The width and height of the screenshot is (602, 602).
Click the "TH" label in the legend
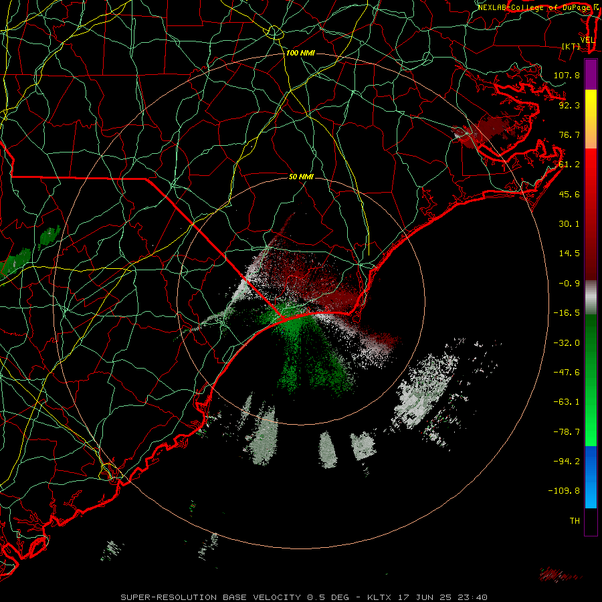click(575, 521)
